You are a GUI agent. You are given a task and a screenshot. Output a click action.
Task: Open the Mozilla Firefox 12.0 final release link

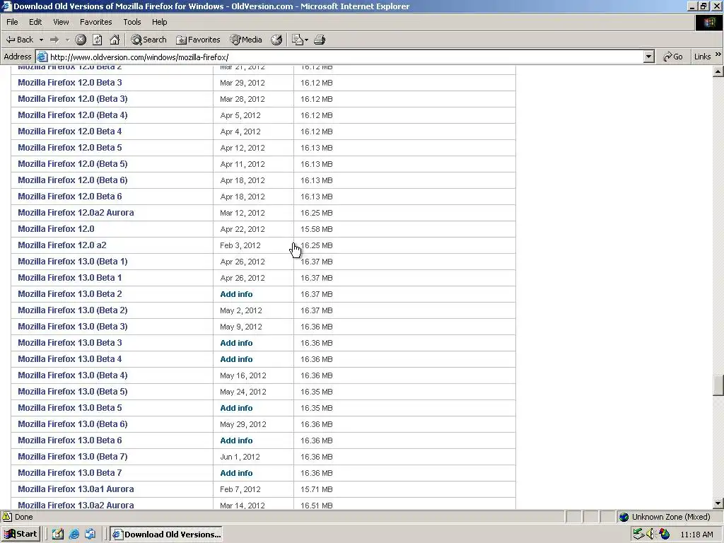tap(56, 228)
